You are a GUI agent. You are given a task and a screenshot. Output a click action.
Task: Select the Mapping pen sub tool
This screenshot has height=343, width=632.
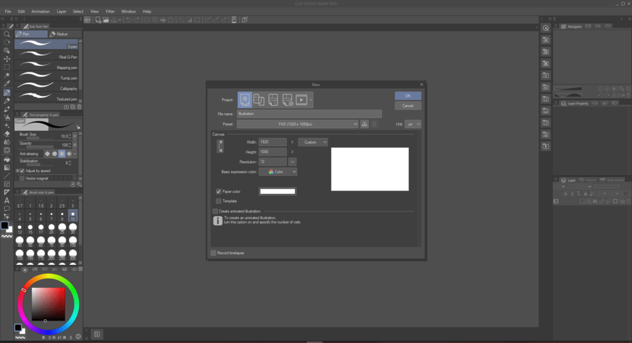pos(47,65)
